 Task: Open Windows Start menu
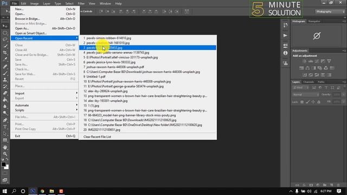click(x=4, y=191)
